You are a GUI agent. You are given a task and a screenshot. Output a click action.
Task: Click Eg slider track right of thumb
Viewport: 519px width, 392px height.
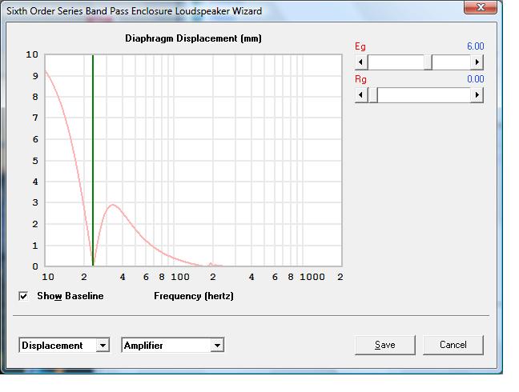(451, 62)
